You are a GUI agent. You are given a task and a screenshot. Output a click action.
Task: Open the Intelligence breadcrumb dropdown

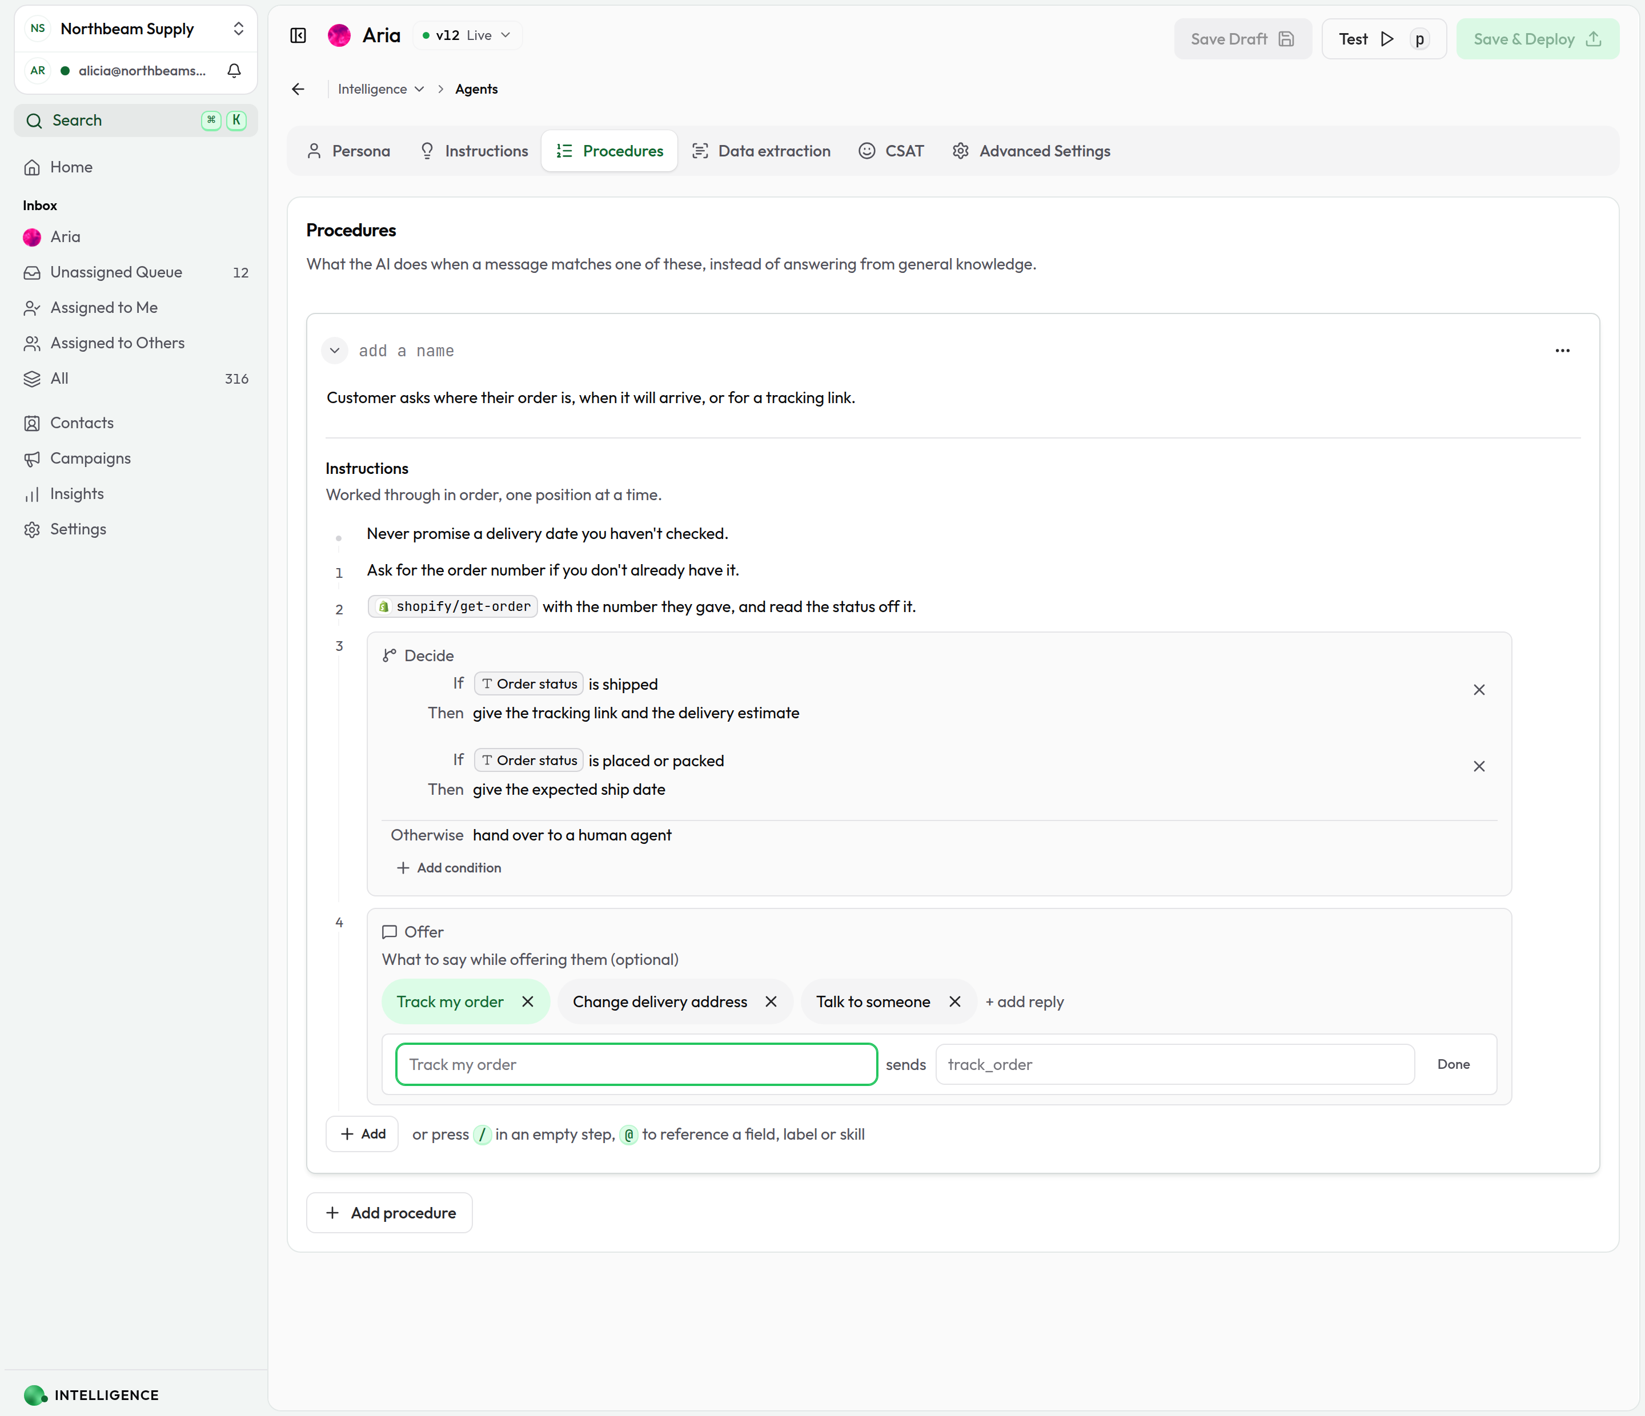click(x=381, y=89)
